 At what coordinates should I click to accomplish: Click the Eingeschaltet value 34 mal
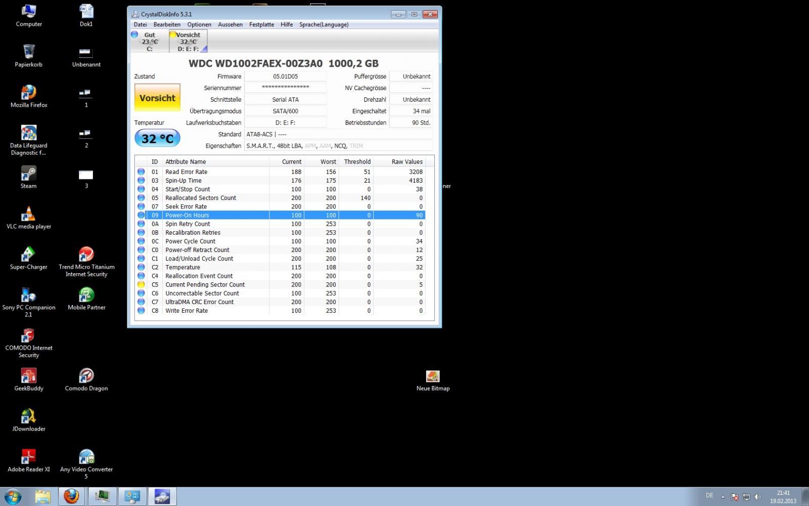tap(411, 111)
